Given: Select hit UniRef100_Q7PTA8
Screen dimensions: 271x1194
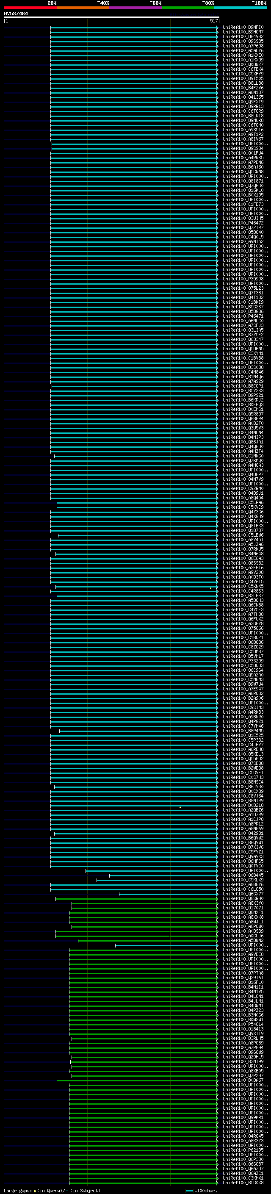Looking at the screenshot, I should pyautogui.click(x=243, y=973).
